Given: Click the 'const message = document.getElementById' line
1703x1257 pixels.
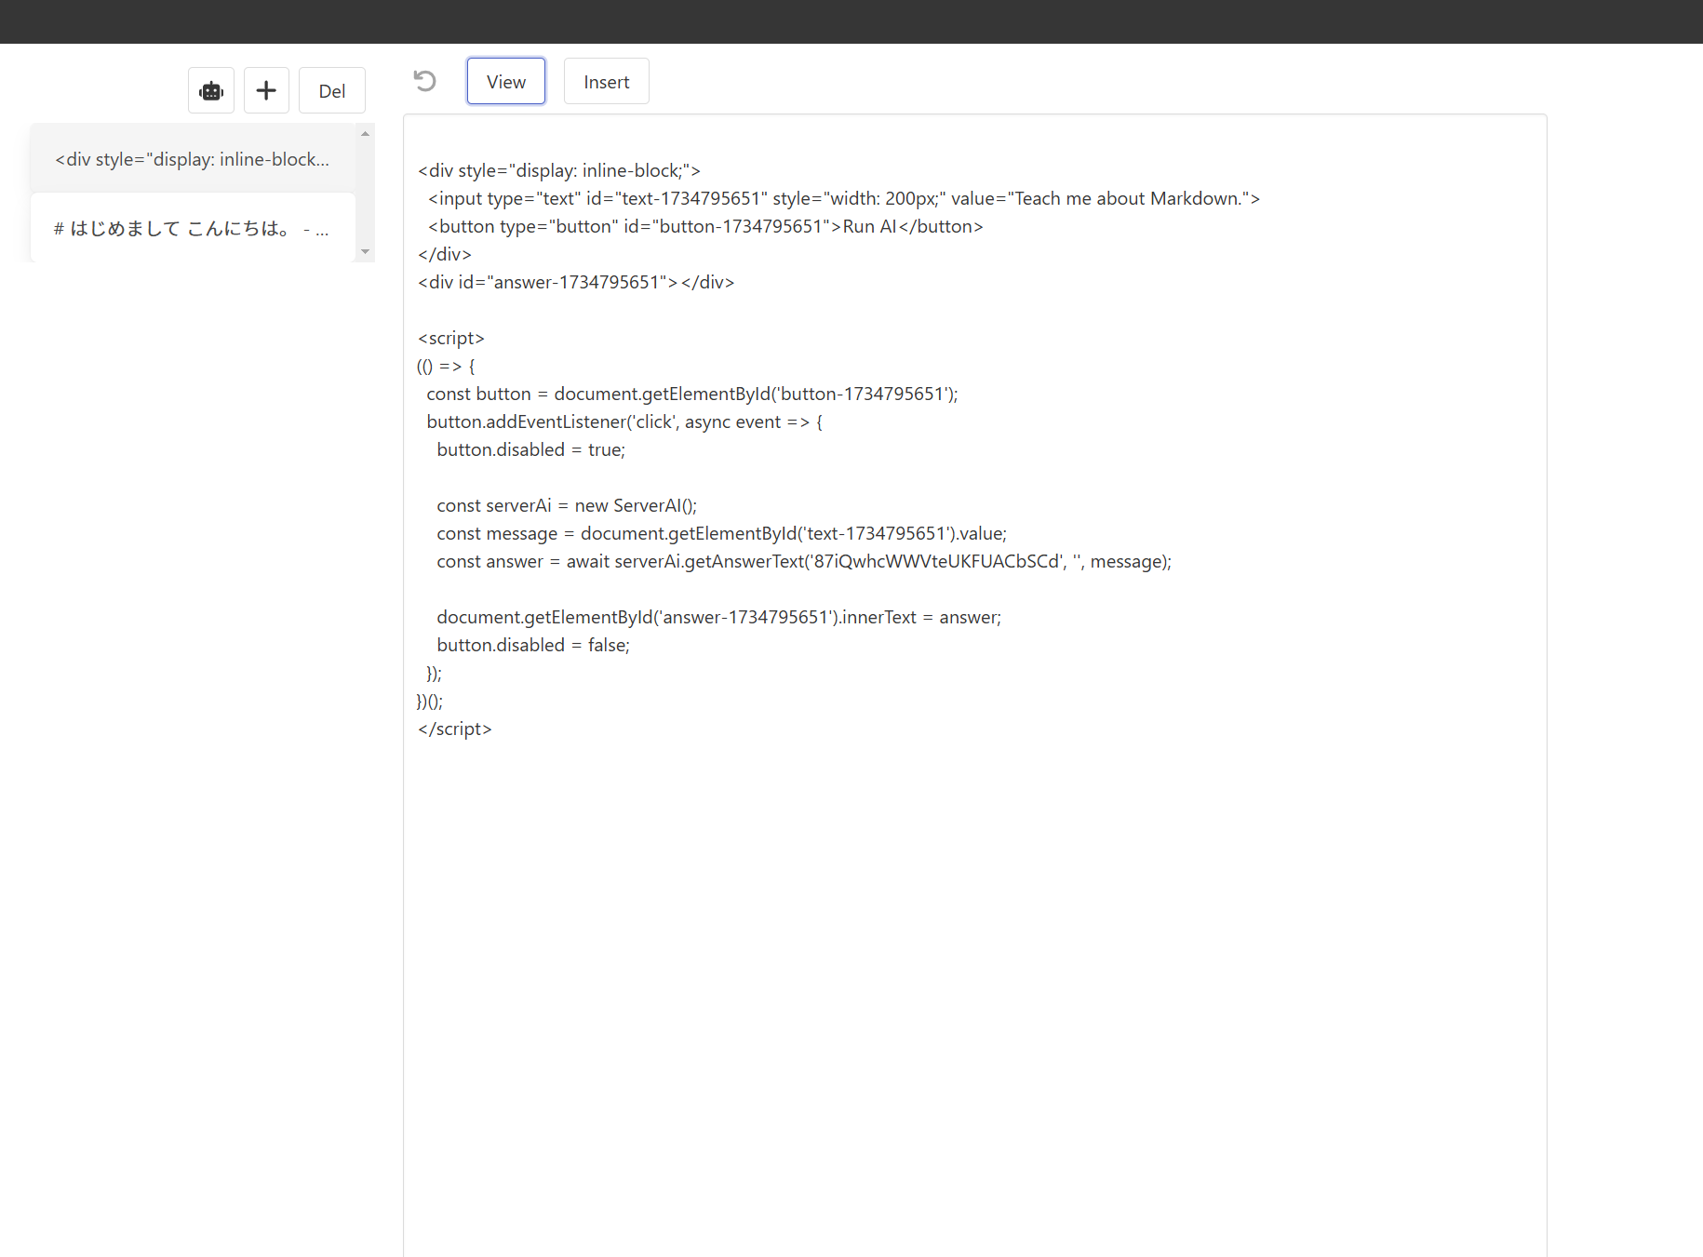Looking at the screenshot, I should 722,533.
